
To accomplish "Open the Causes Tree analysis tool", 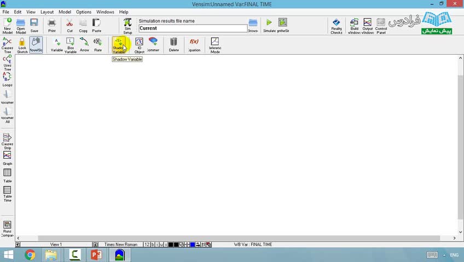I will [7, 45].
